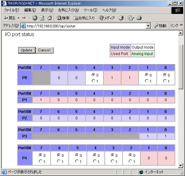Set P4 bit 6 to value 1

(x=58, y=161)
